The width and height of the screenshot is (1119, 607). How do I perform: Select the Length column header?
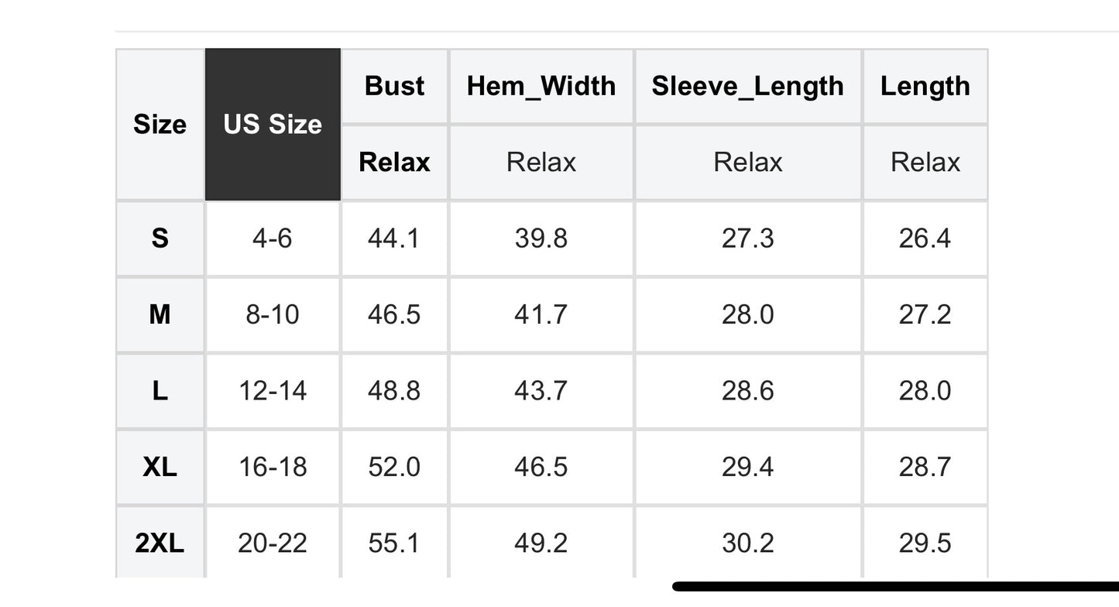click(x=925, y=86)
